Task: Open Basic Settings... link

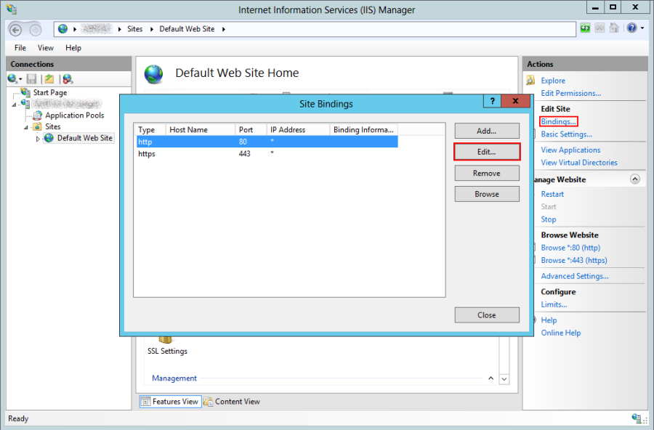Action: 566,134
